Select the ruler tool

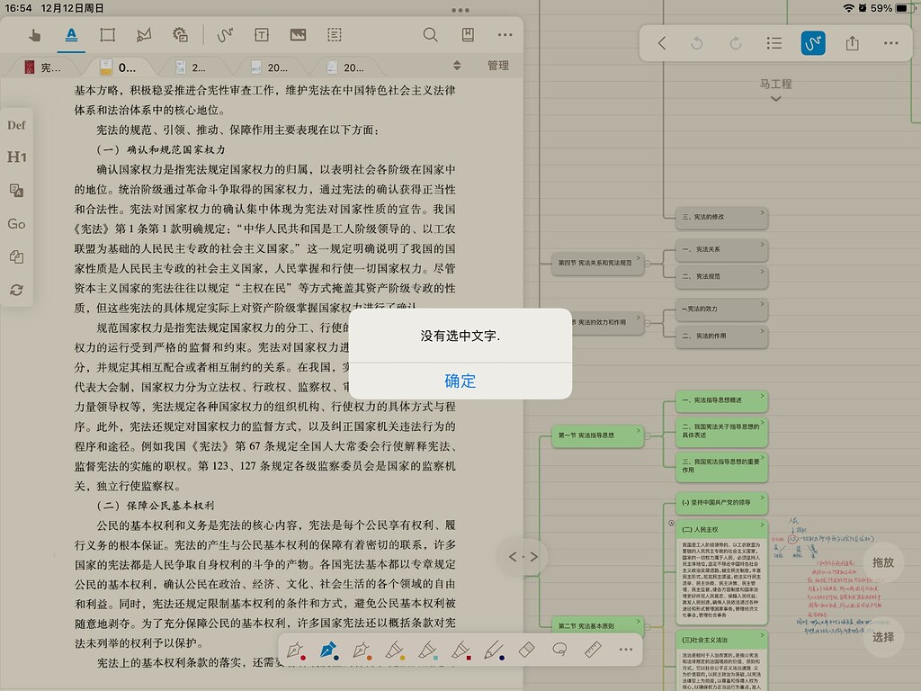coord(592,649)
